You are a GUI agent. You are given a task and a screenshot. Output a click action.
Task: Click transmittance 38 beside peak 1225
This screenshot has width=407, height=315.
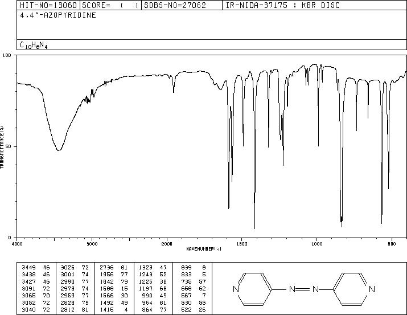pos(163,281)
